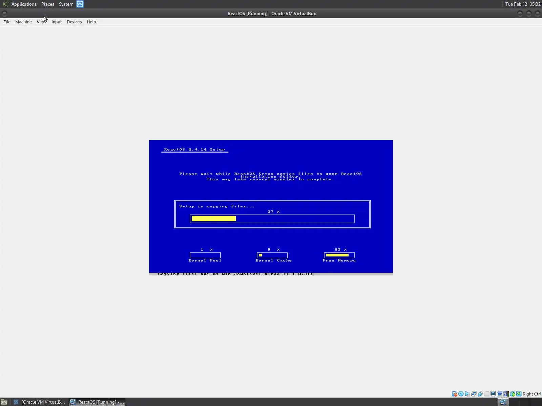Click the mouse integration status icon
542x406 pixels.
[513, 394]
